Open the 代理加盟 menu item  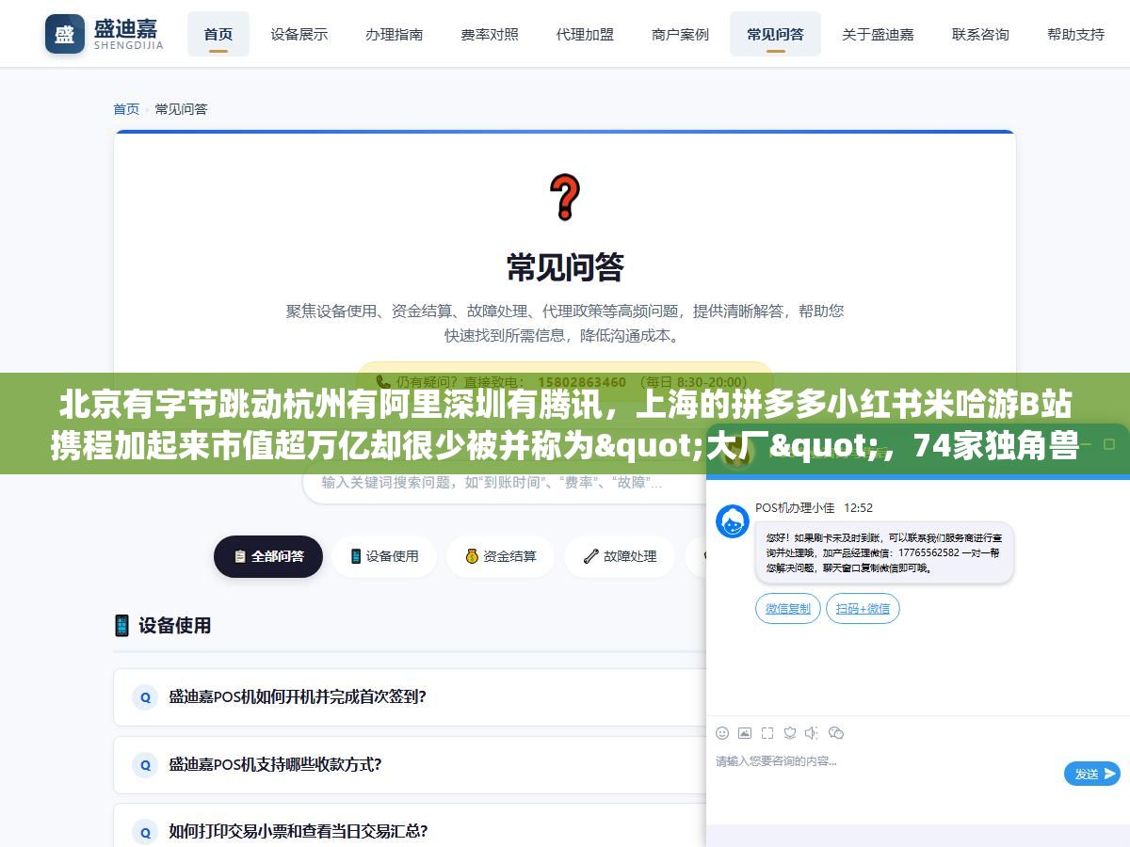pyautogui.click(x=585, y=34)
